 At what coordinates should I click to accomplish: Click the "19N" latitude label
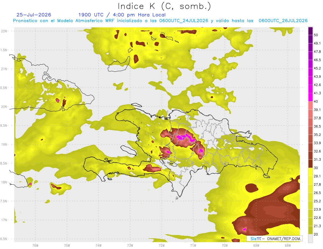[4, 145]
